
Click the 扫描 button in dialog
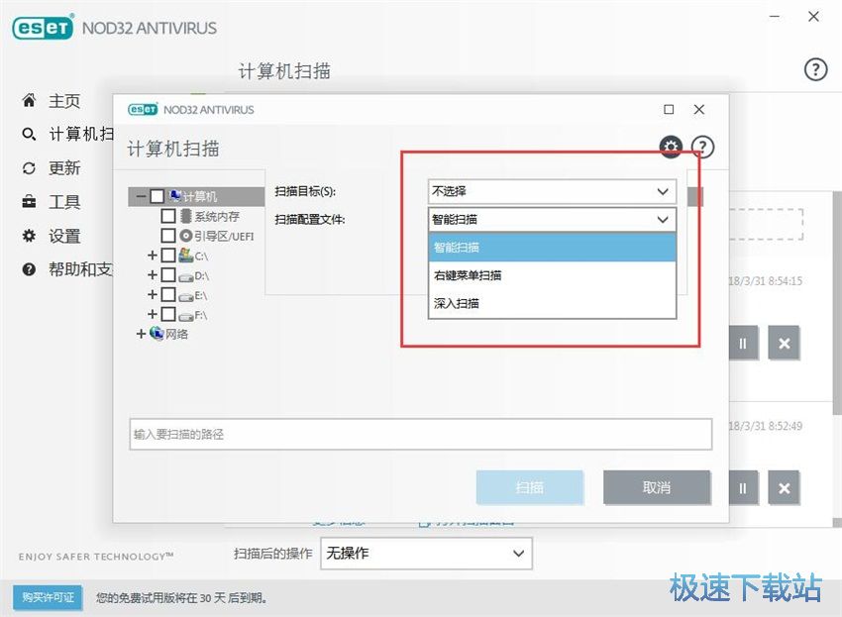(530, 487)
